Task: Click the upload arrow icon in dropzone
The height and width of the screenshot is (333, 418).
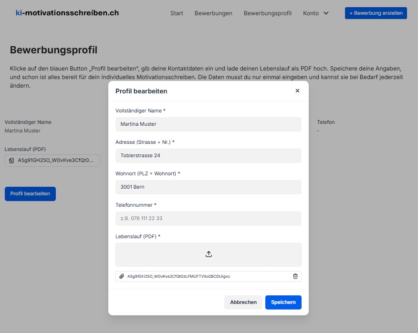Action: (209, 254)
